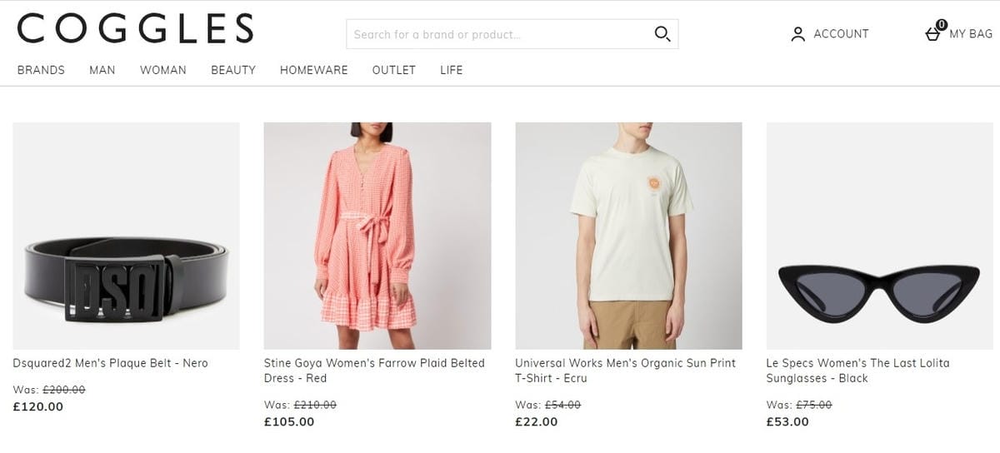Open Dsquared2 Men's Plaque Belt title
This screenshot has height=453, width=1000.
coord(111,363)
